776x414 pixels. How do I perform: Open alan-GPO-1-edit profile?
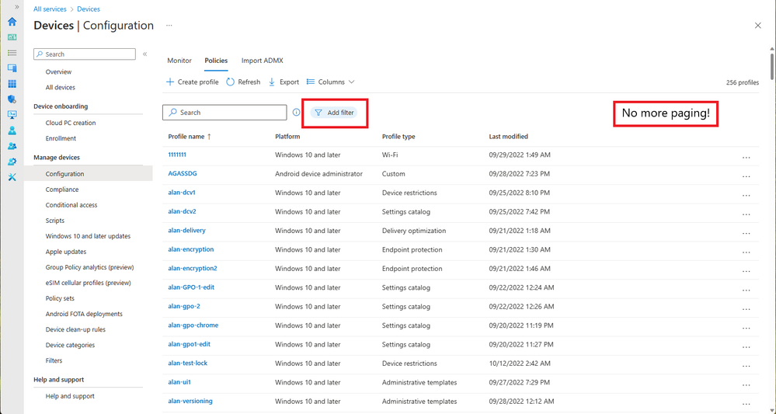(x=191, y=287)
